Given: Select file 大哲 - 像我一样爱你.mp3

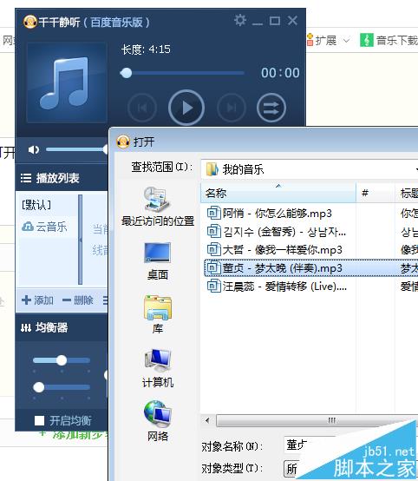Looking at the screenshot, I should point(275,250).
